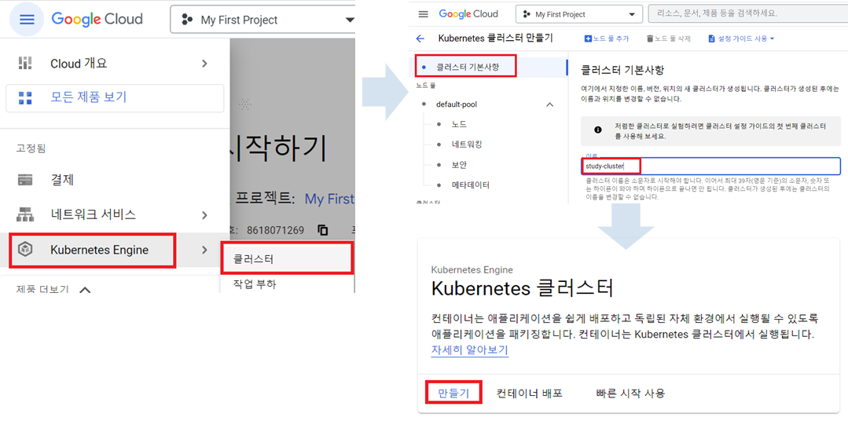The image size is (848, 421).
Task: Click the Kubernetes 클러스터 card heading
Action: click(x=522, y=288)
